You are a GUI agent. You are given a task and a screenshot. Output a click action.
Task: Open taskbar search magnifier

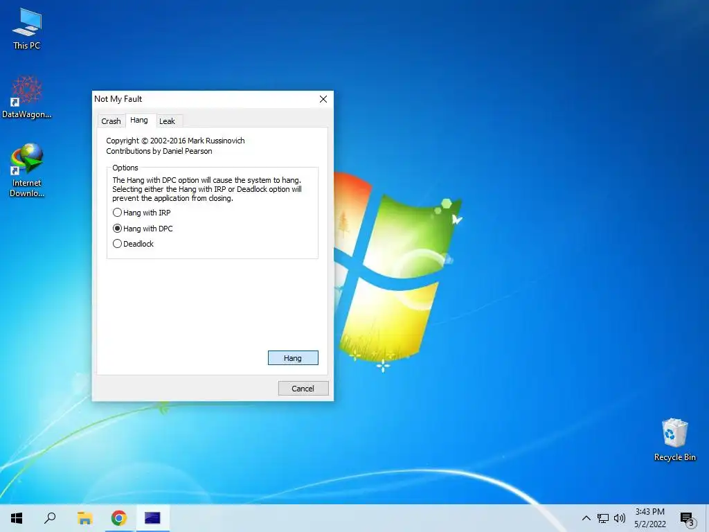point(50,518)
